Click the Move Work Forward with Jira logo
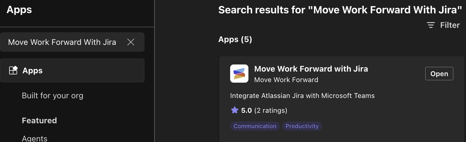Viewport: 466px width, 142px height. tap(239, 74)
